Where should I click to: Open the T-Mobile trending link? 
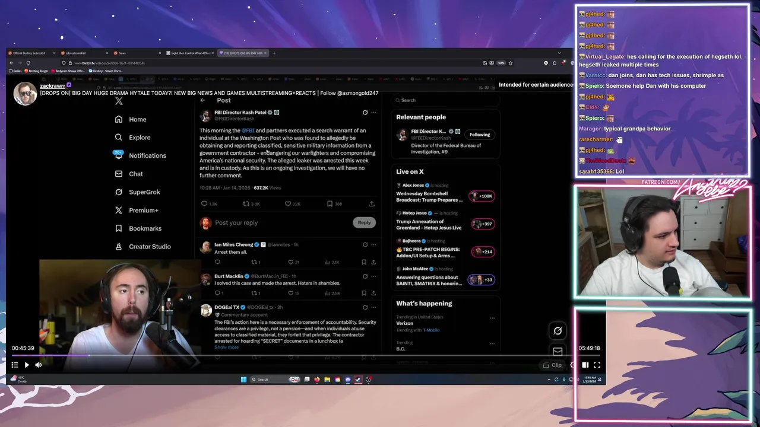point(431,330)
